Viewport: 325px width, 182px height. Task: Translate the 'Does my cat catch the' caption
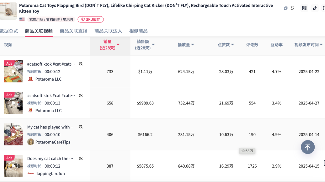tap(81, 159)
